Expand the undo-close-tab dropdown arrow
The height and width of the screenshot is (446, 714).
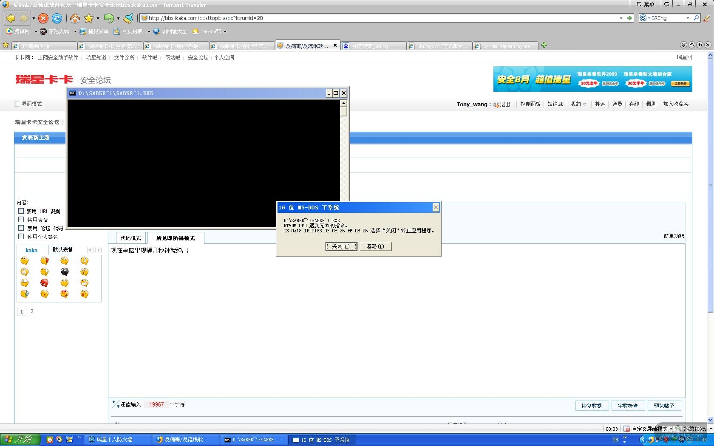pos(118,19)
